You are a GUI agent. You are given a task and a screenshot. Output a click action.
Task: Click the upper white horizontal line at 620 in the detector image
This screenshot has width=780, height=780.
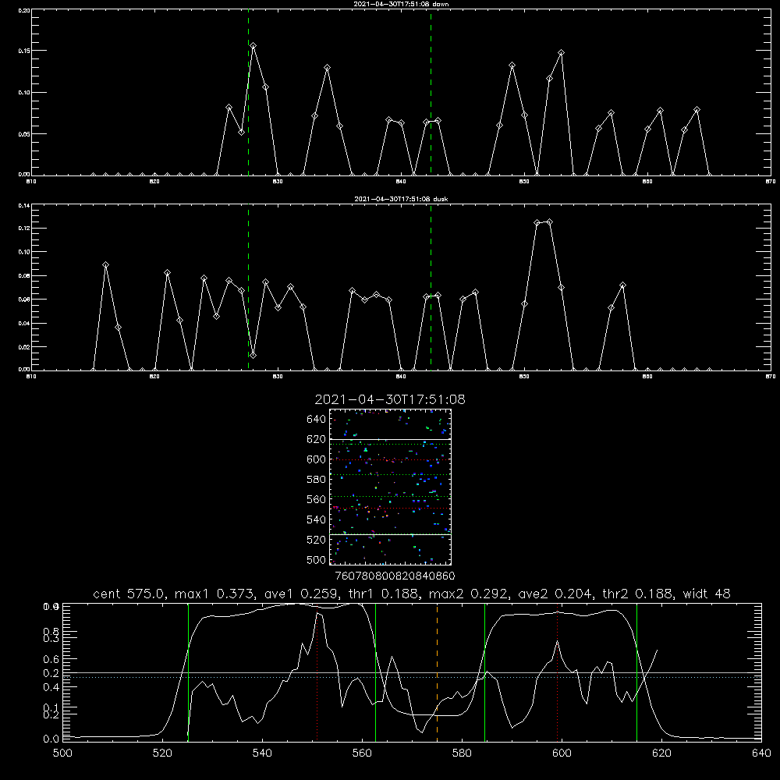390,439
